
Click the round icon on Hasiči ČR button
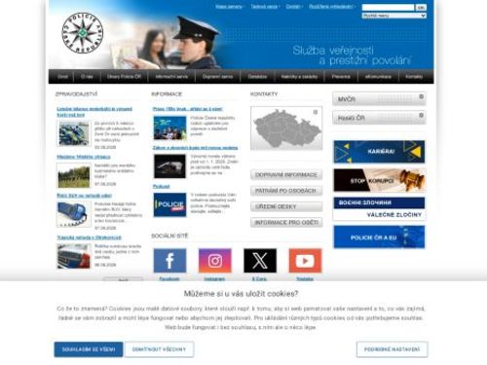[421, 115]
